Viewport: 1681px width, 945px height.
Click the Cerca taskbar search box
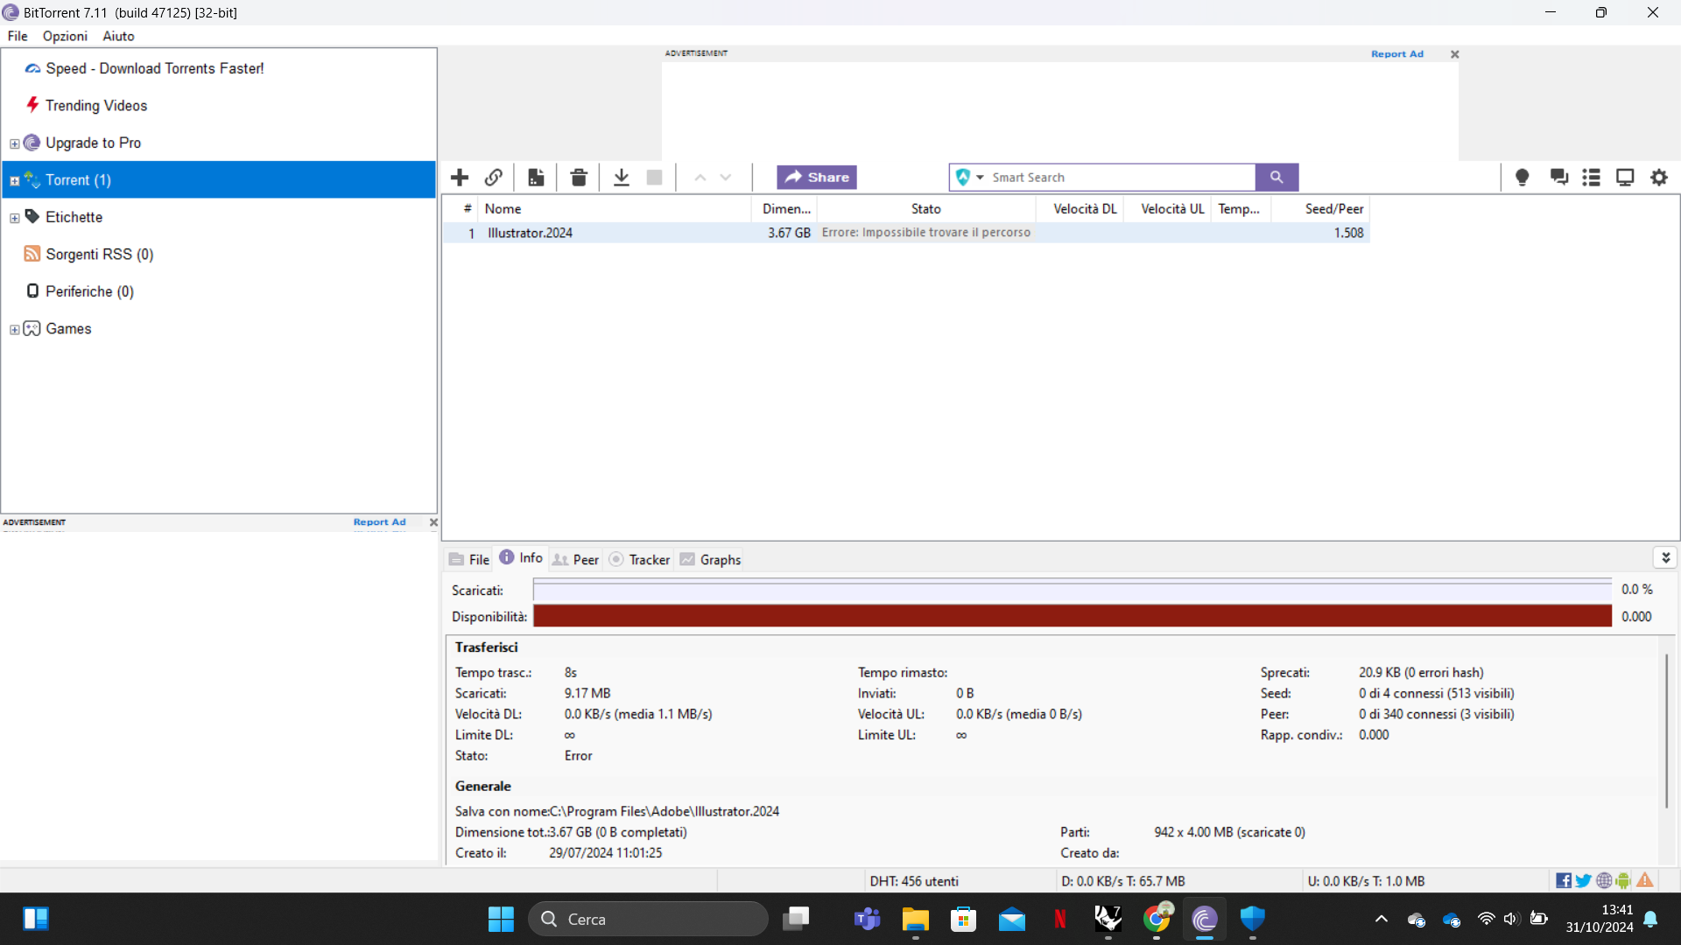(648, 919)
